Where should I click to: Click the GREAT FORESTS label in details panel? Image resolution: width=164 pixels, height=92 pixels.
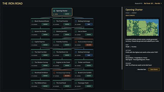point(130,15)
